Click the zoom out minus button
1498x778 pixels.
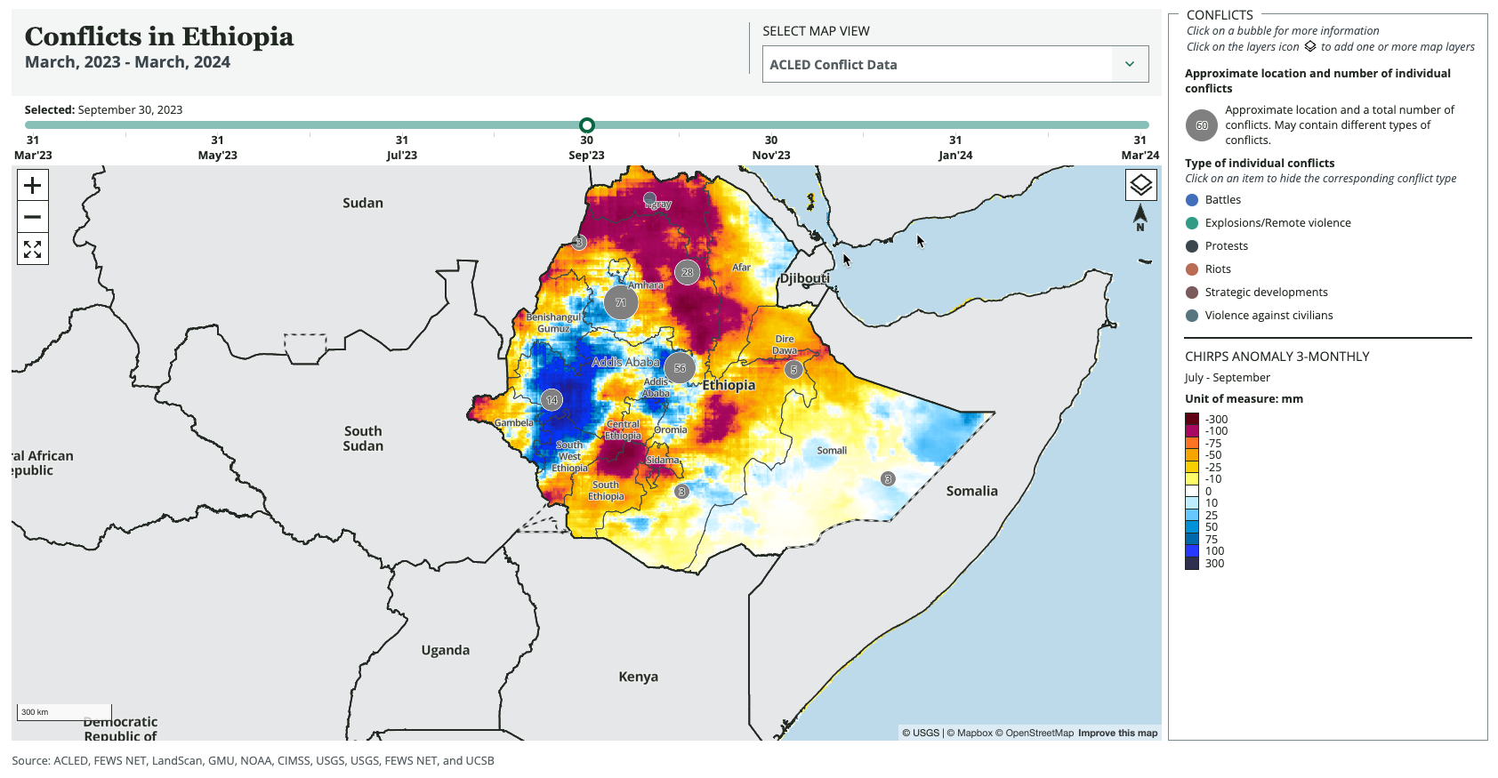pyautogui.click(x=33, y=217)
